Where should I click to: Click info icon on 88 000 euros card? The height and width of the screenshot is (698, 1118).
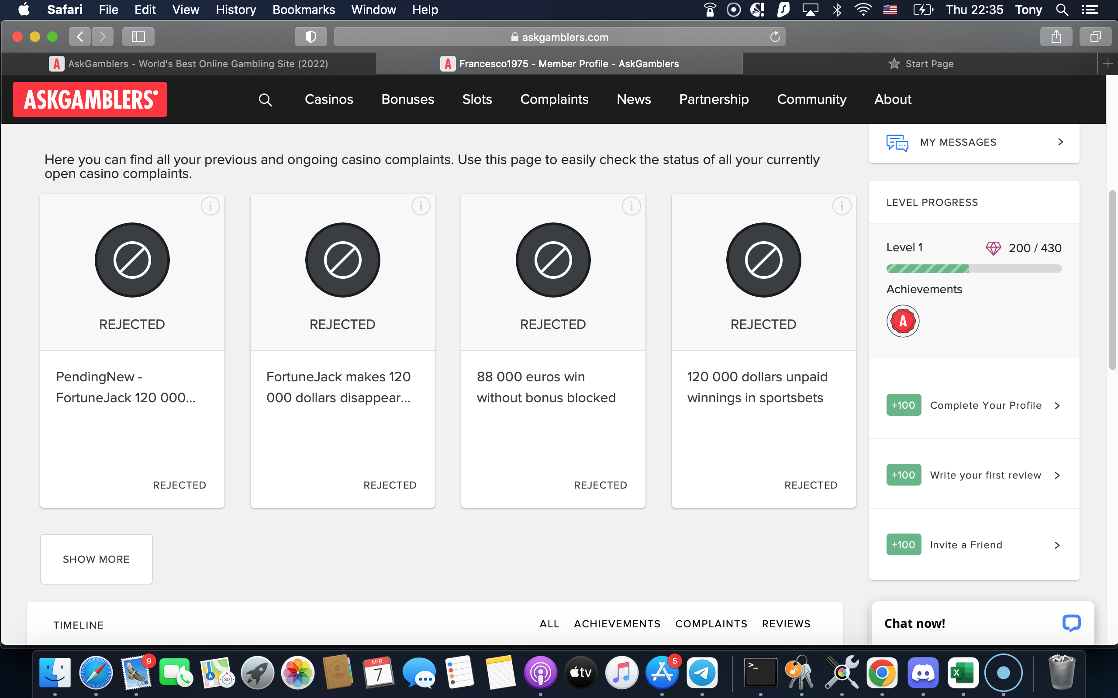tap(631, 206)
